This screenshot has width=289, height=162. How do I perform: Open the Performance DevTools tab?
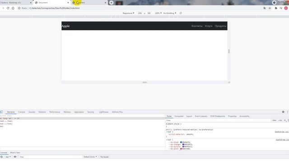point(55,112)
